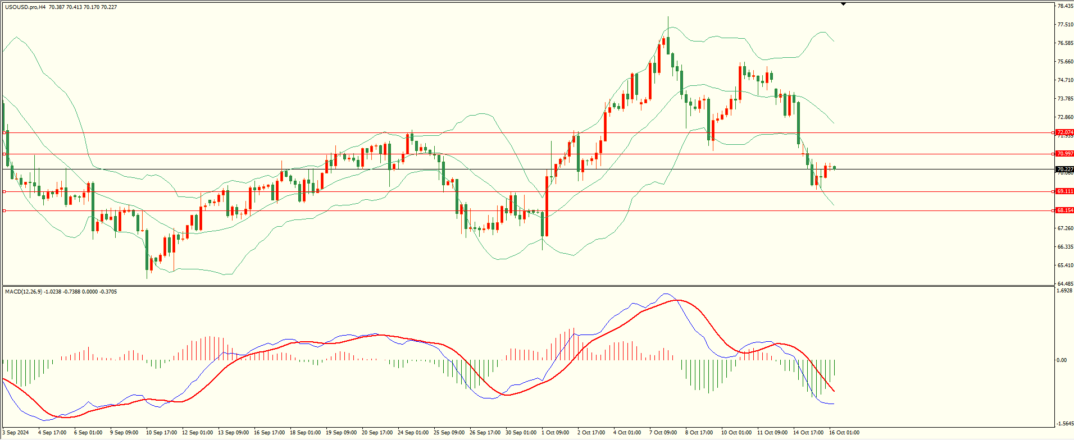Click the red 69.111 price tag
Image resolution: width=1074 pixels, height=440 pixels.
pos(1064,191)
